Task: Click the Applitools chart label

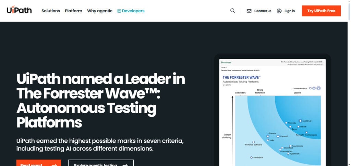Action: pyautogui.click(x=294, y=154)
